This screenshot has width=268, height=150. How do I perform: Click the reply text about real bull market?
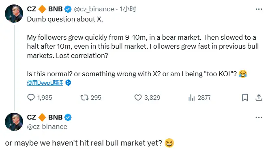coord(84,143)
